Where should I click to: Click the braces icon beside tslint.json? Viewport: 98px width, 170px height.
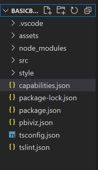[12, 147]
